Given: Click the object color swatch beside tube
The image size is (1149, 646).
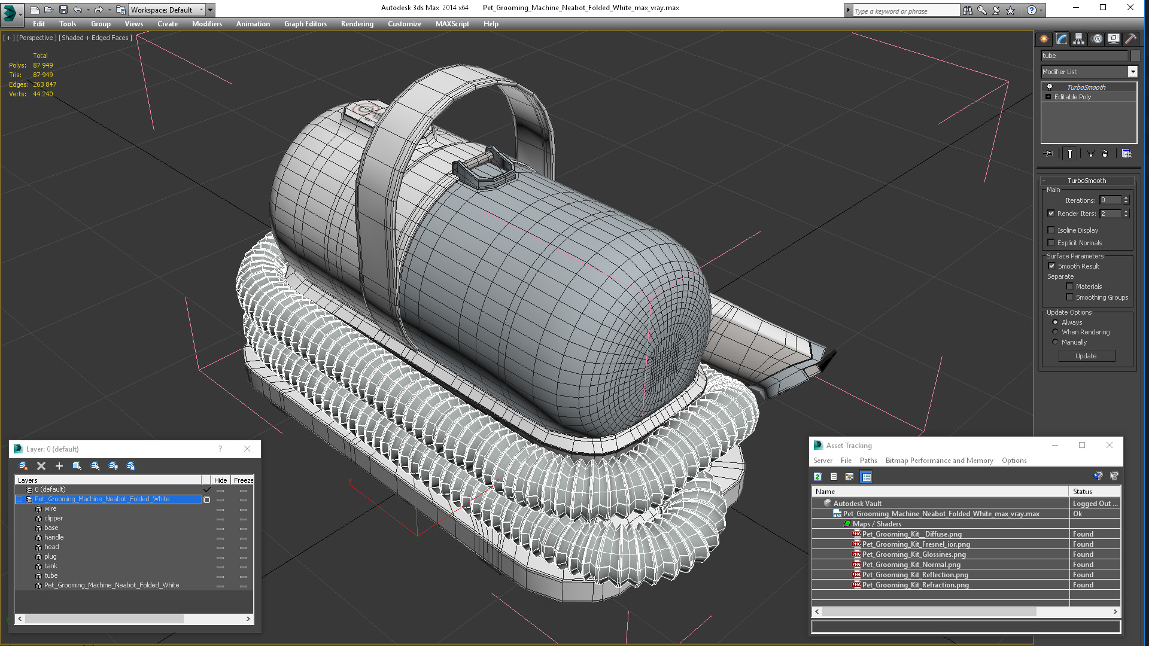Looking at the screenshot, I should [1135, 56].
